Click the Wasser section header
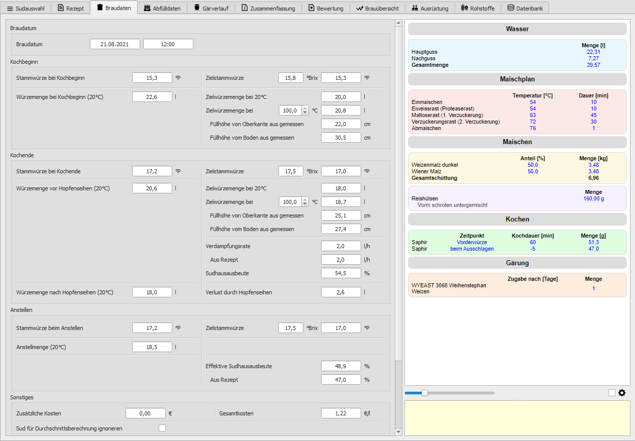Image resolution: width=635 pixels, height=441 pixels. coord(517,29)
